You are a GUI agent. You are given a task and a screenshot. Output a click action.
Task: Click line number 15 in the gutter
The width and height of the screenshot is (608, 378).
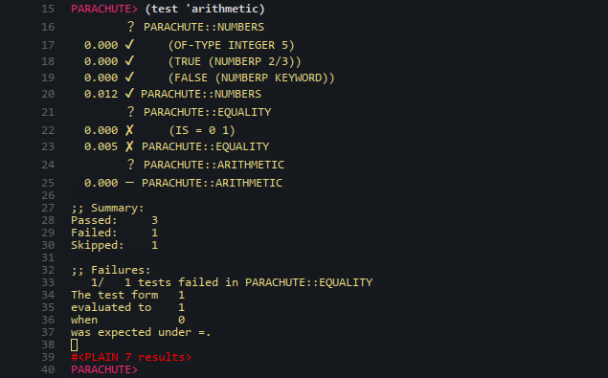coord(48,9)
